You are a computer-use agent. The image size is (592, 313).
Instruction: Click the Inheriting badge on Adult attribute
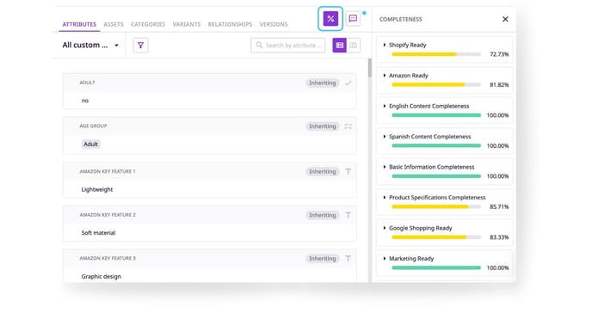coord(322,83)
